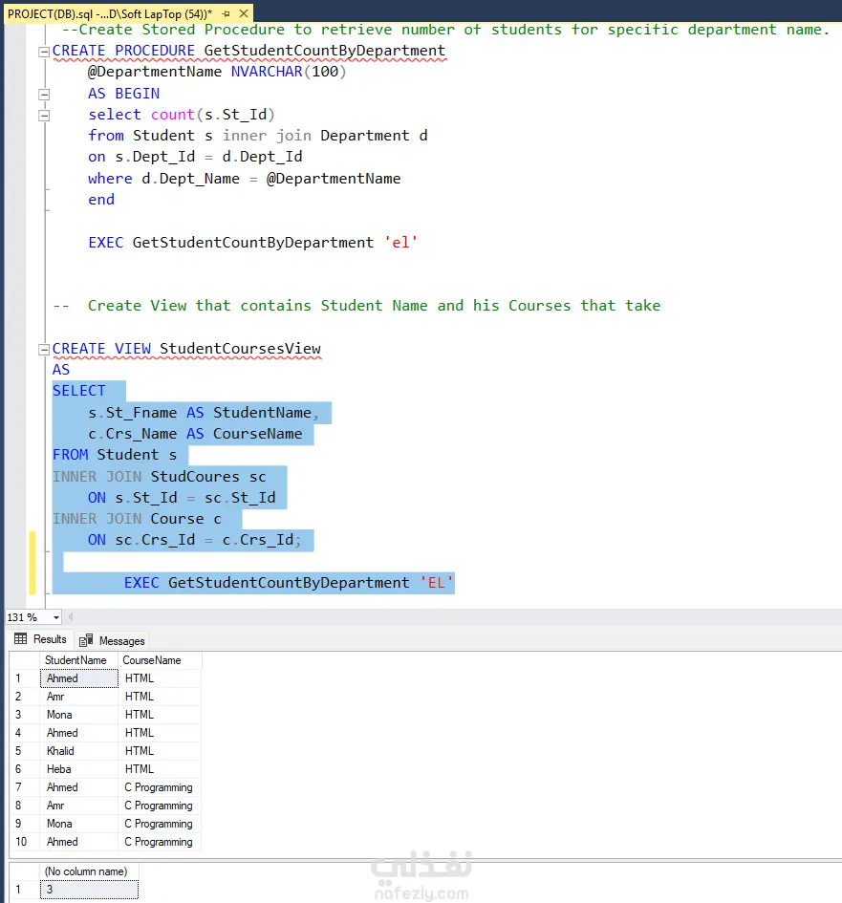Collapse the select count statement block
Image resolution: width=842 pixels, height=903 pixels.
[x=44, y=116]
